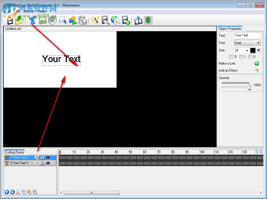Click the timeline scrollbar right arrow
267x199 pixels.
click(x=261, y=193)
